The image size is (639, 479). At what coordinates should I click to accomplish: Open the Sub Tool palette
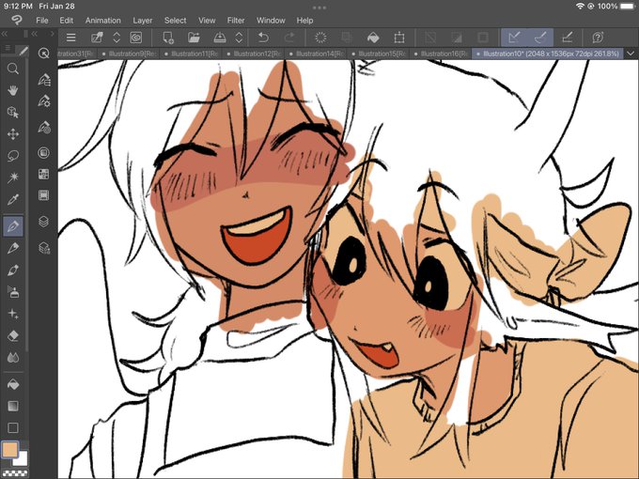(x=43, y=80)
